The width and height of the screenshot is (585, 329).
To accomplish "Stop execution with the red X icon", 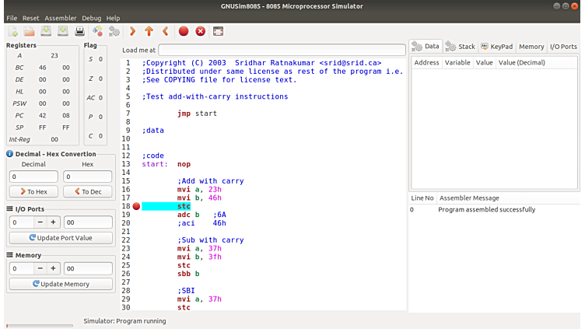I will pyautogui.click(x=200, y=31).
